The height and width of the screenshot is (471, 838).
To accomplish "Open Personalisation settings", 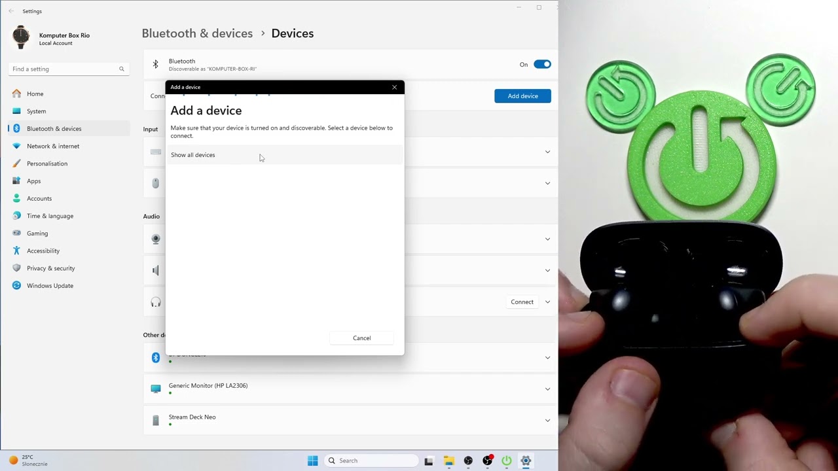I will click(69, 164).
